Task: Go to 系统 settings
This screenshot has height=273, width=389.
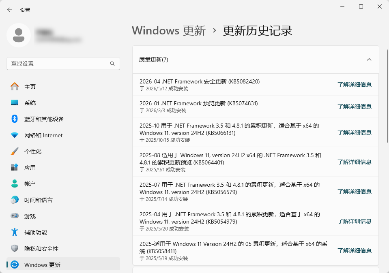Action: tap(63, 103)
